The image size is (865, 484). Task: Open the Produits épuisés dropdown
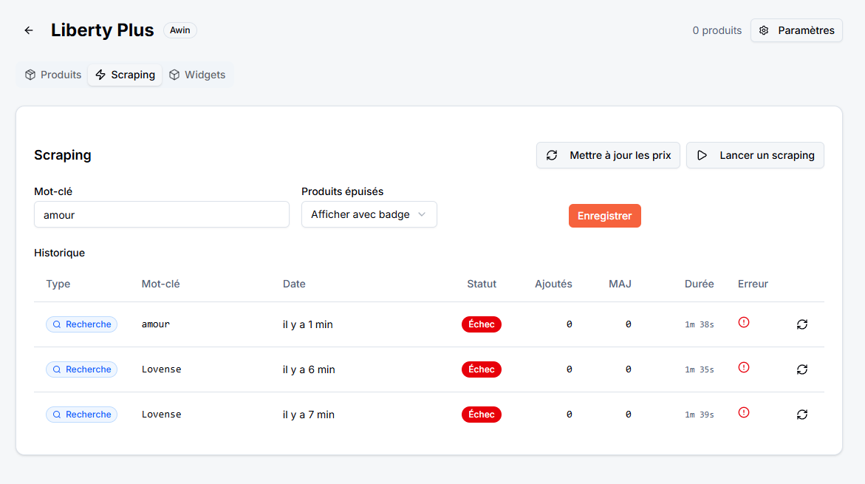point(369,214)
